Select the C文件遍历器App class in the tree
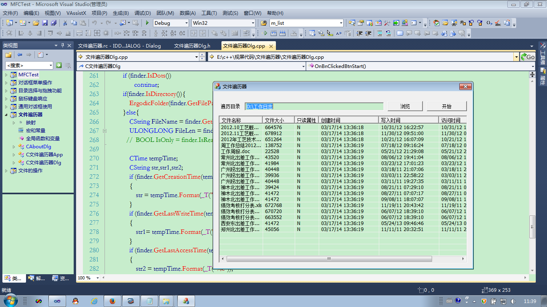547x307 pixels. pos(44,155)
